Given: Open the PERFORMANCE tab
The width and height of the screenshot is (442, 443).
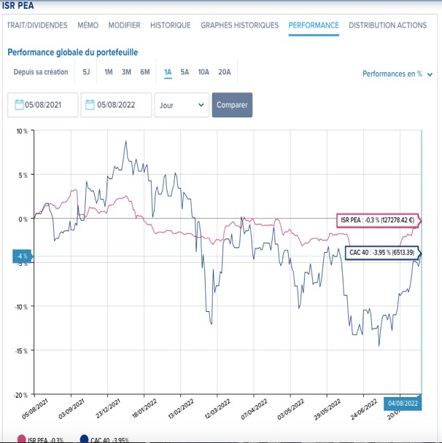Looking at the screenshot, I should (314, 26).
